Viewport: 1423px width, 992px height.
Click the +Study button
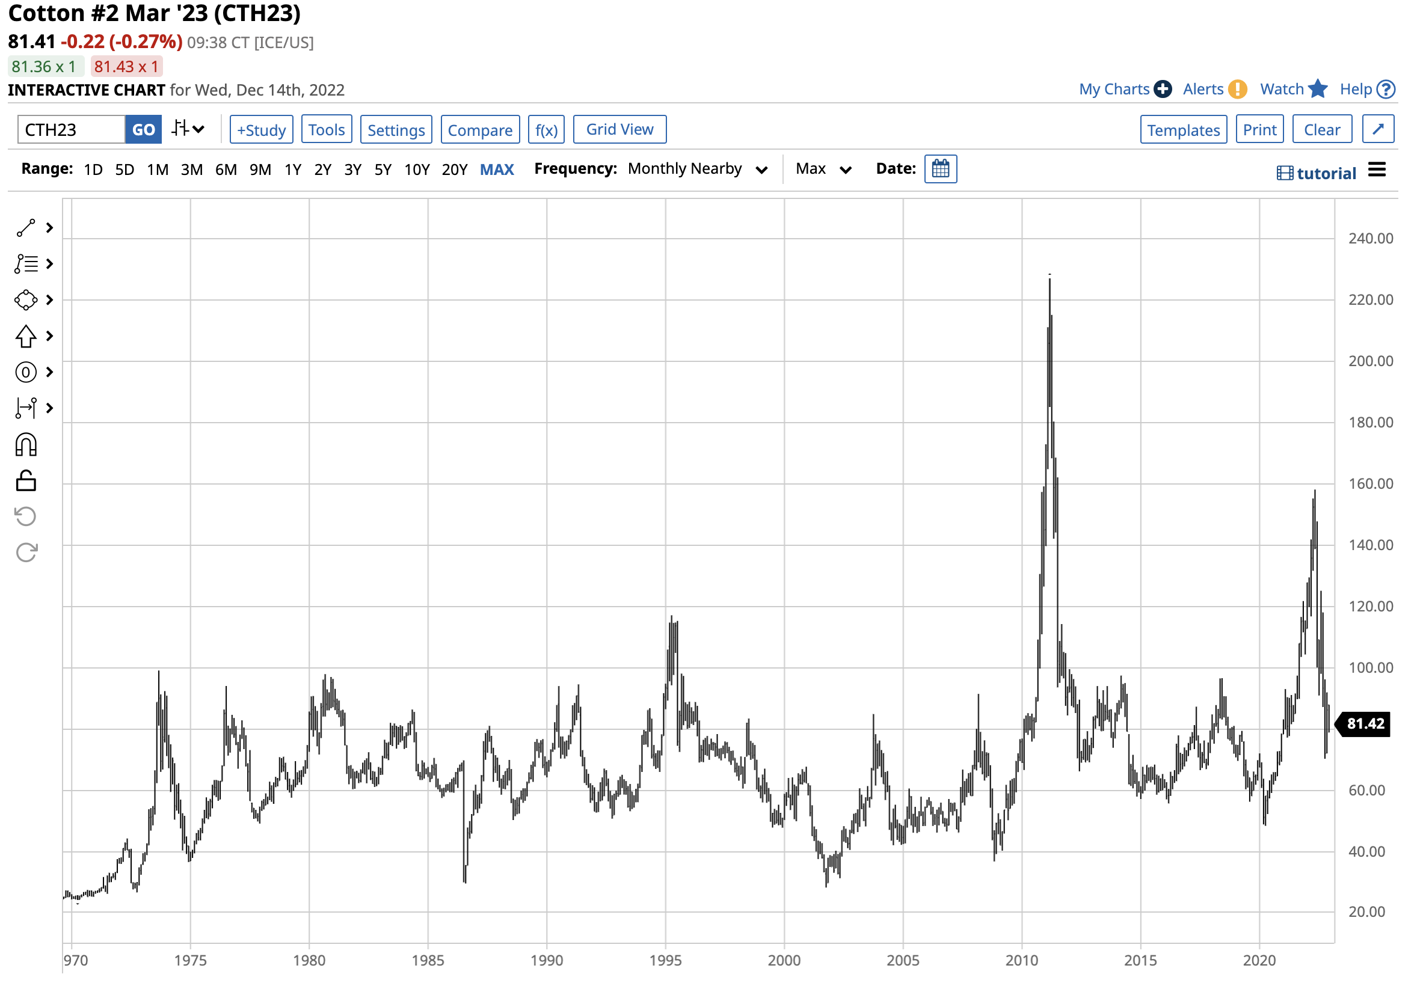pyautogui.click(x=262, y=129)
